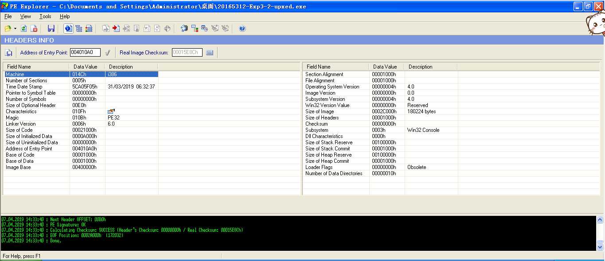Screen dimensions: 605x261
Task: Select the Address of Entry Point table row
Action: pyautogui.click(x=81, y=149)
